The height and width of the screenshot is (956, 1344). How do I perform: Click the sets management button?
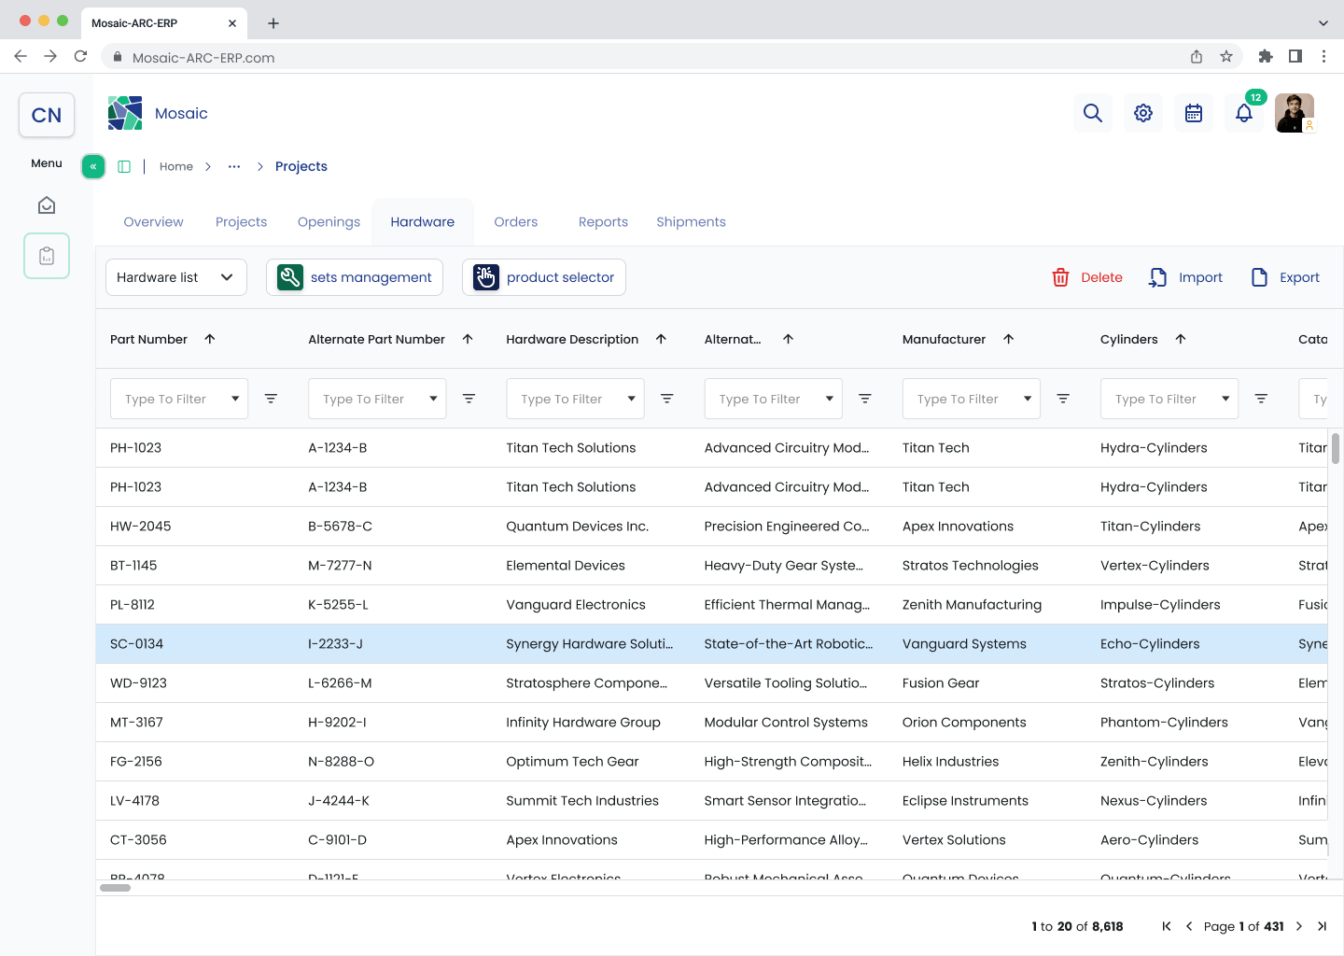coord(355,277)
